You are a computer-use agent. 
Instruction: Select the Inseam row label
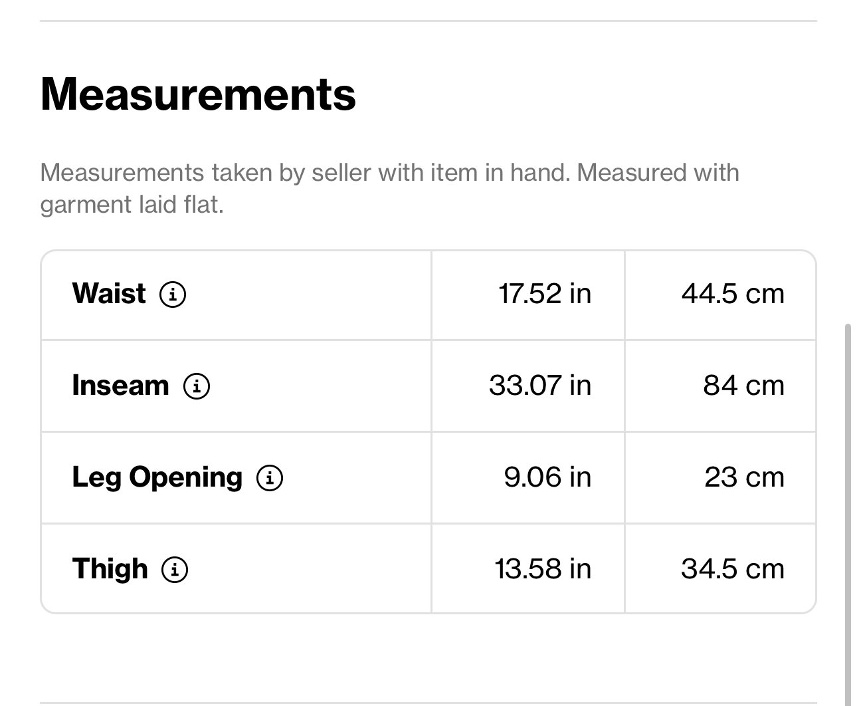(120, 386)
